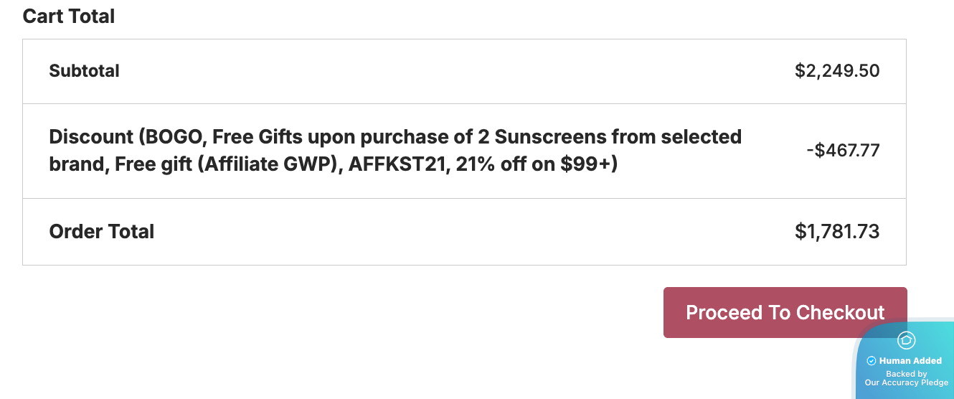Click the AFFKST21 coupon code text
The height and width of the screenshot is (399, 954).
point(392,164)
